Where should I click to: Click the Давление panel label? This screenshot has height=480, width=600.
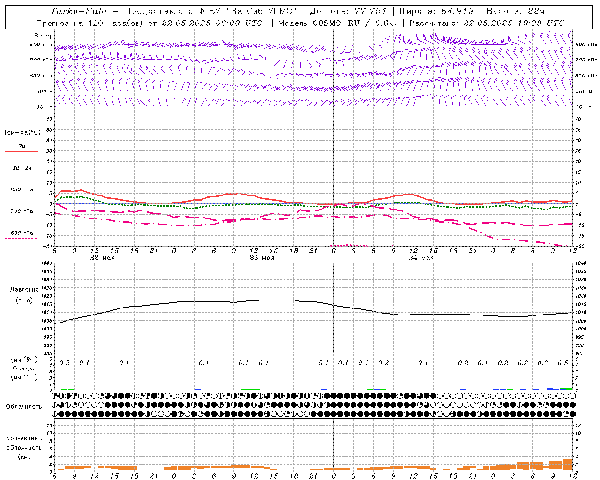tap(23, 290)
